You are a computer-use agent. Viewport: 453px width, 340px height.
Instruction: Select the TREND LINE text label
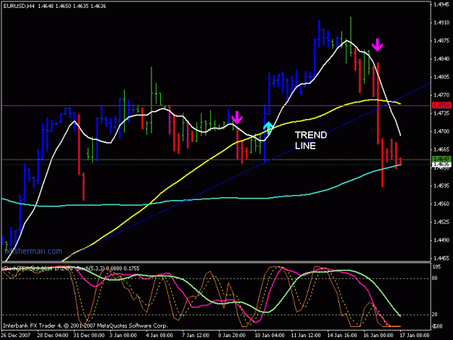(x=311, y=141)
